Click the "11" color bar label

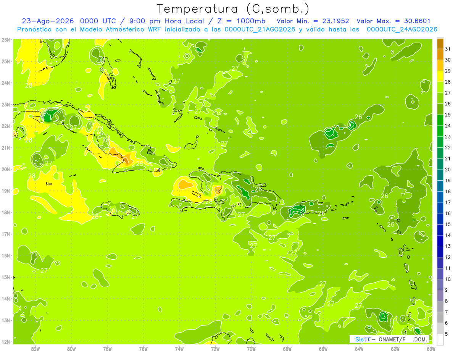pyautogui.click(x=448, y=268)
